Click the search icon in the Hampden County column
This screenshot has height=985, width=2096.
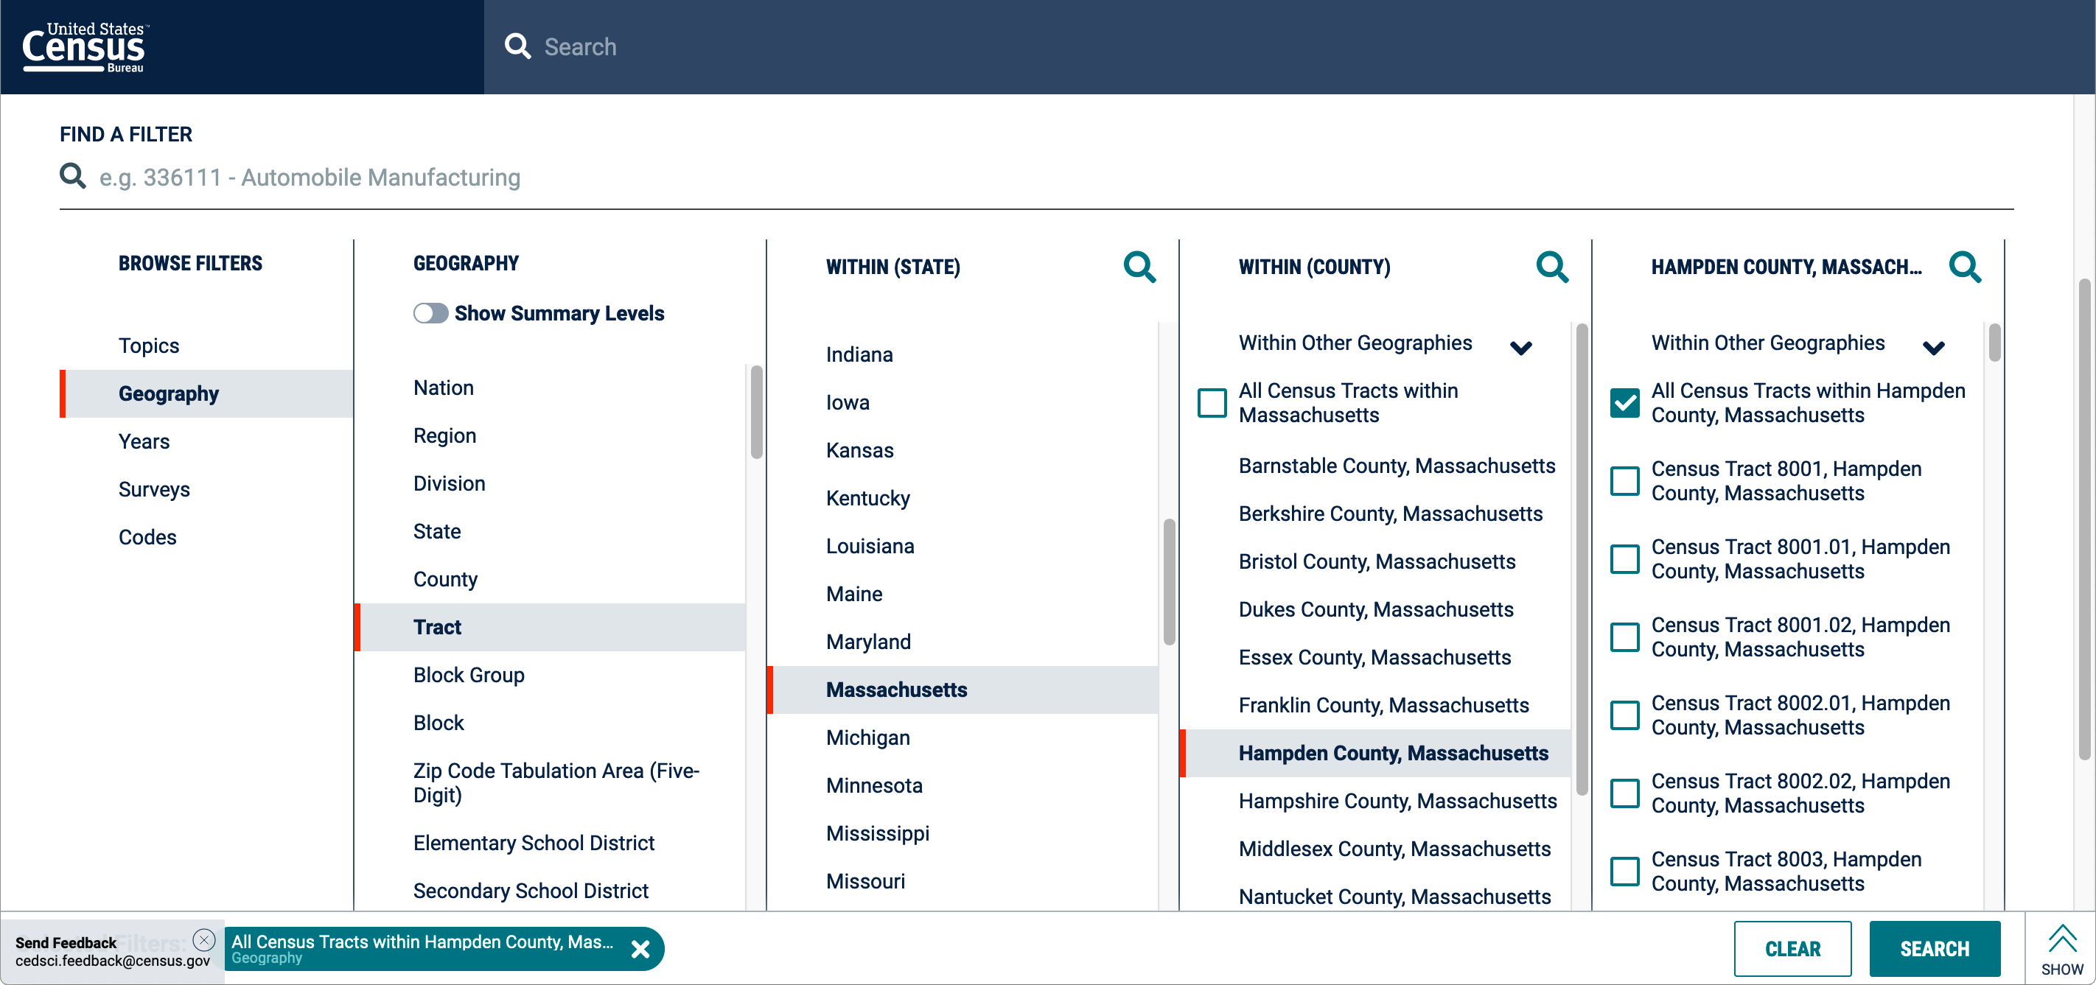click(x=1966, y=267)
